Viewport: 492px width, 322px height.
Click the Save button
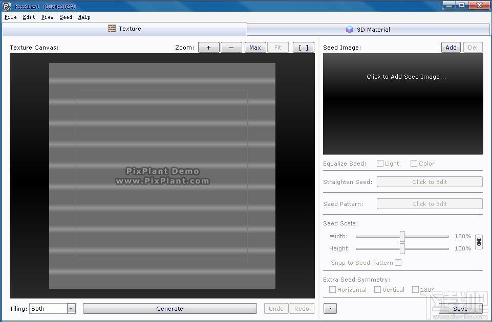[x=461, y=309]
